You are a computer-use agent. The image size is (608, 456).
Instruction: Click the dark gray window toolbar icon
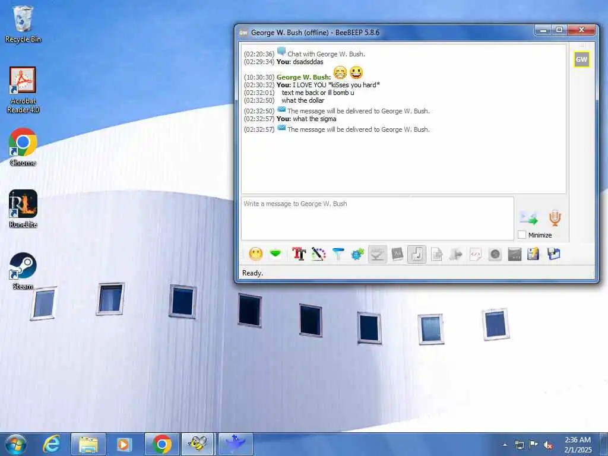[515, 254]
